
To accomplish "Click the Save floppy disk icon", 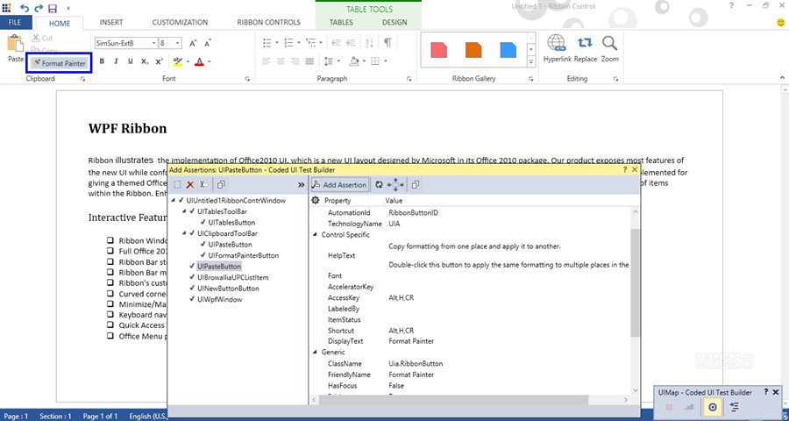I will point(53,8).
